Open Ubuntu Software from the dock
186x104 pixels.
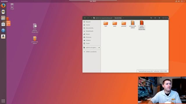pos(3,24)
